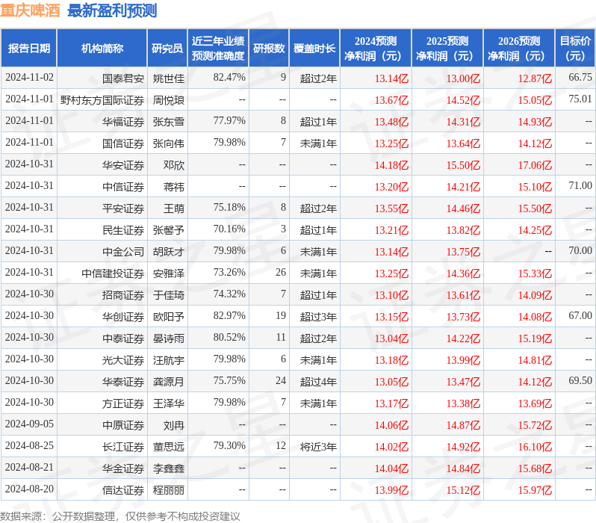
Task: Click 2024 forecast value 14.18亿
Action: [x=391, y=165]
